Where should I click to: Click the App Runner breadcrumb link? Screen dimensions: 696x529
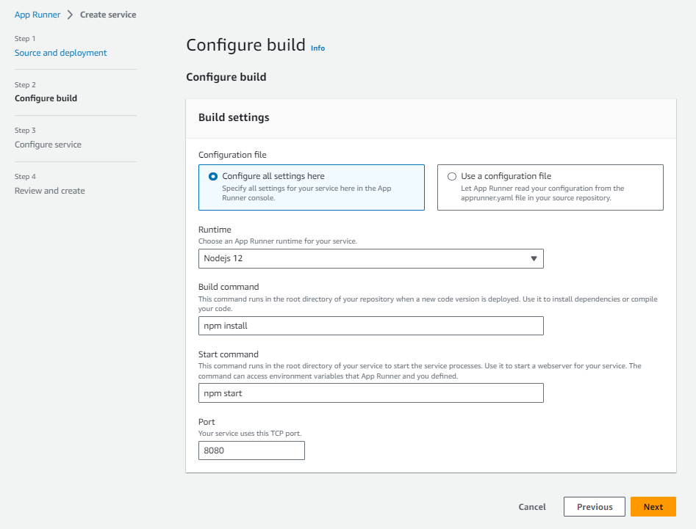tap(37, 14)
